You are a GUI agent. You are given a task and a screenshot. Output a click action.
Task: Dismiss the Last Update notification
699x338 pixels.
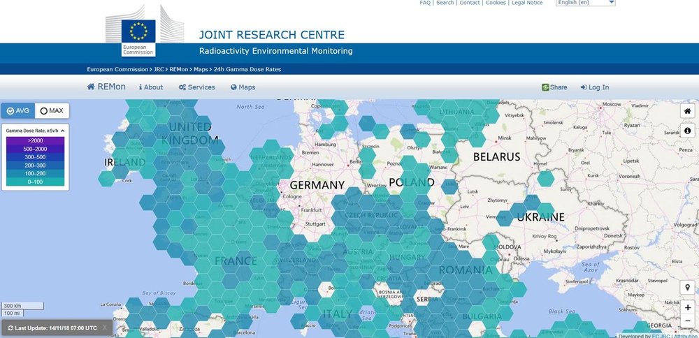point(104,328)
